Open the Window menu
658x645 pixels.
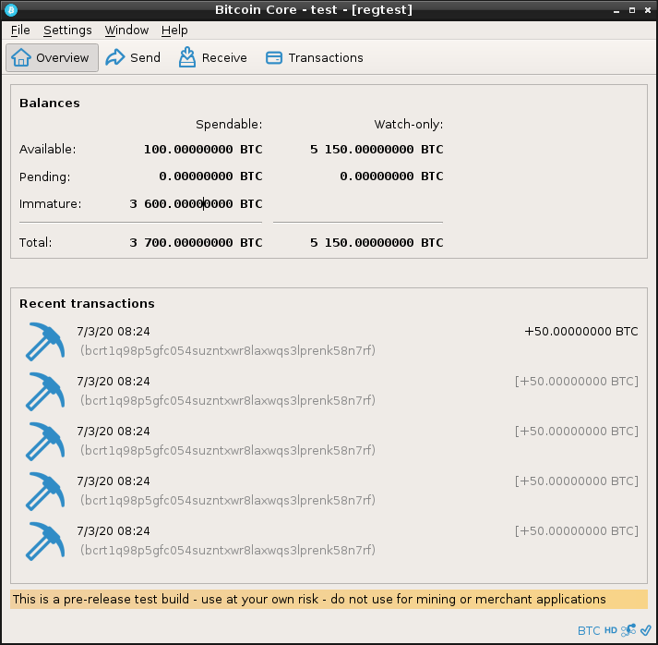[126, 30]
